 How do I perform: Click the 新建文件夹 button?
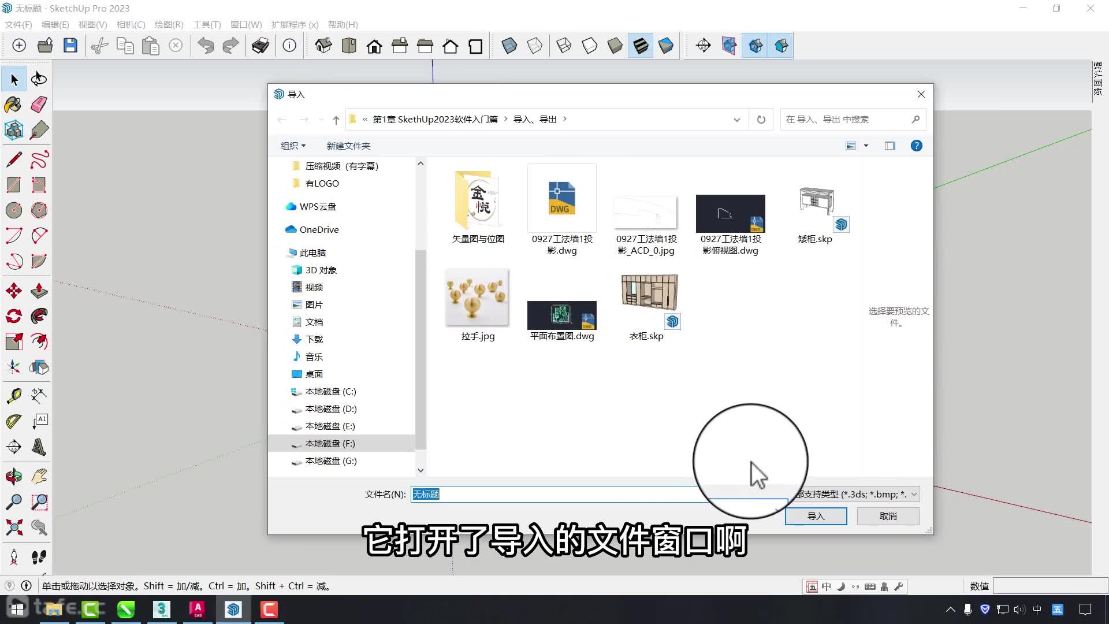[x=348, y=146]
